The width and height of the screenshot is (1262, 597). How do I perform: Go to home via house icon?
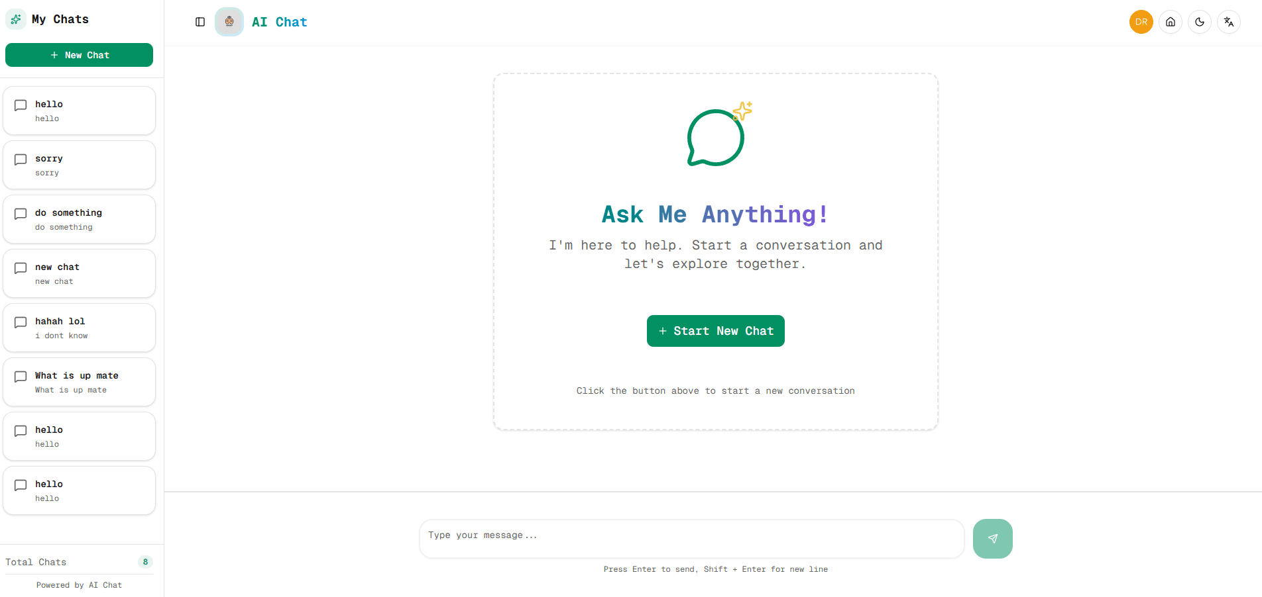click(x=1171, y=22)
